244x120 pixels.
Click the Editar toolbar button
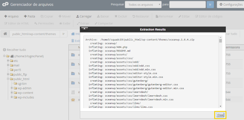184,16
